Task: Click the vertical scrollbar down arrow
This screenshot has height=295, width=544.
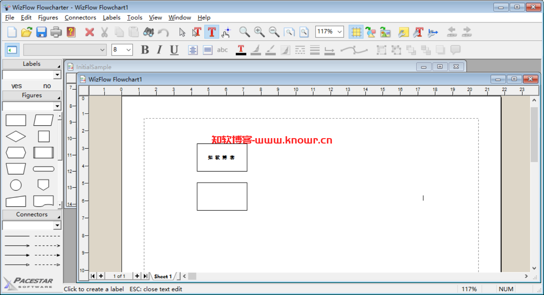Action: (x=534, y=268)
